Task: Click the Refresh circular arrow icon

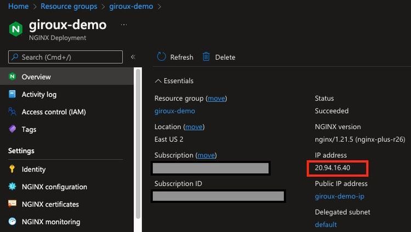Action: (161, 57)
